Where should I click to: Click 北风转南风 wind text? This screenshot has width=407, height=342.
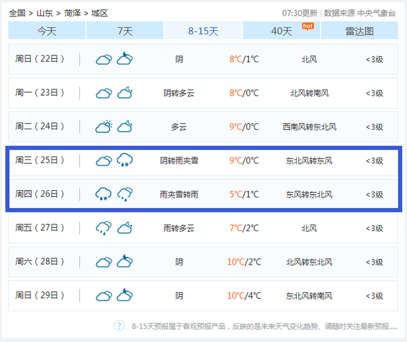point(309,93)
